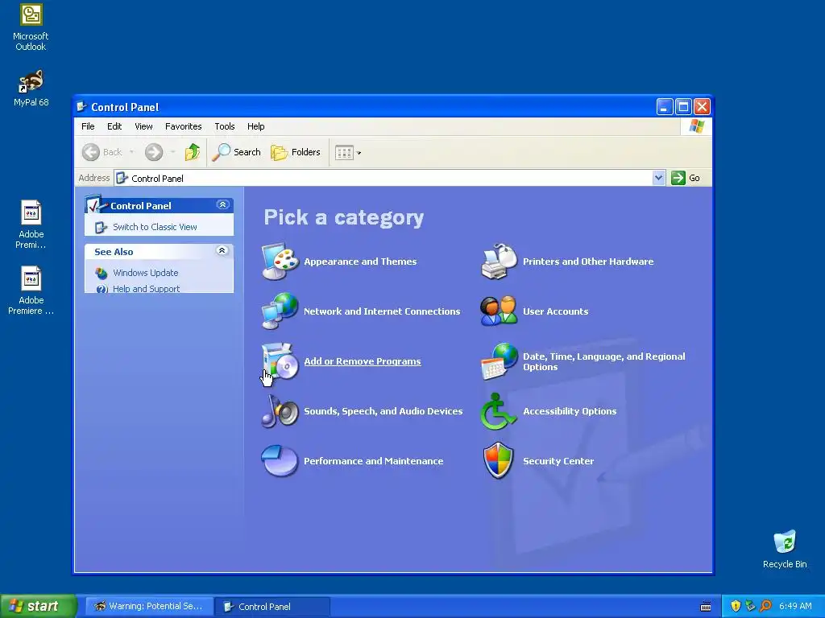Screen dimensions: 825x618
Task: Click the security shield tray icon
Action: pyautogui.click(x=736, y=606)
